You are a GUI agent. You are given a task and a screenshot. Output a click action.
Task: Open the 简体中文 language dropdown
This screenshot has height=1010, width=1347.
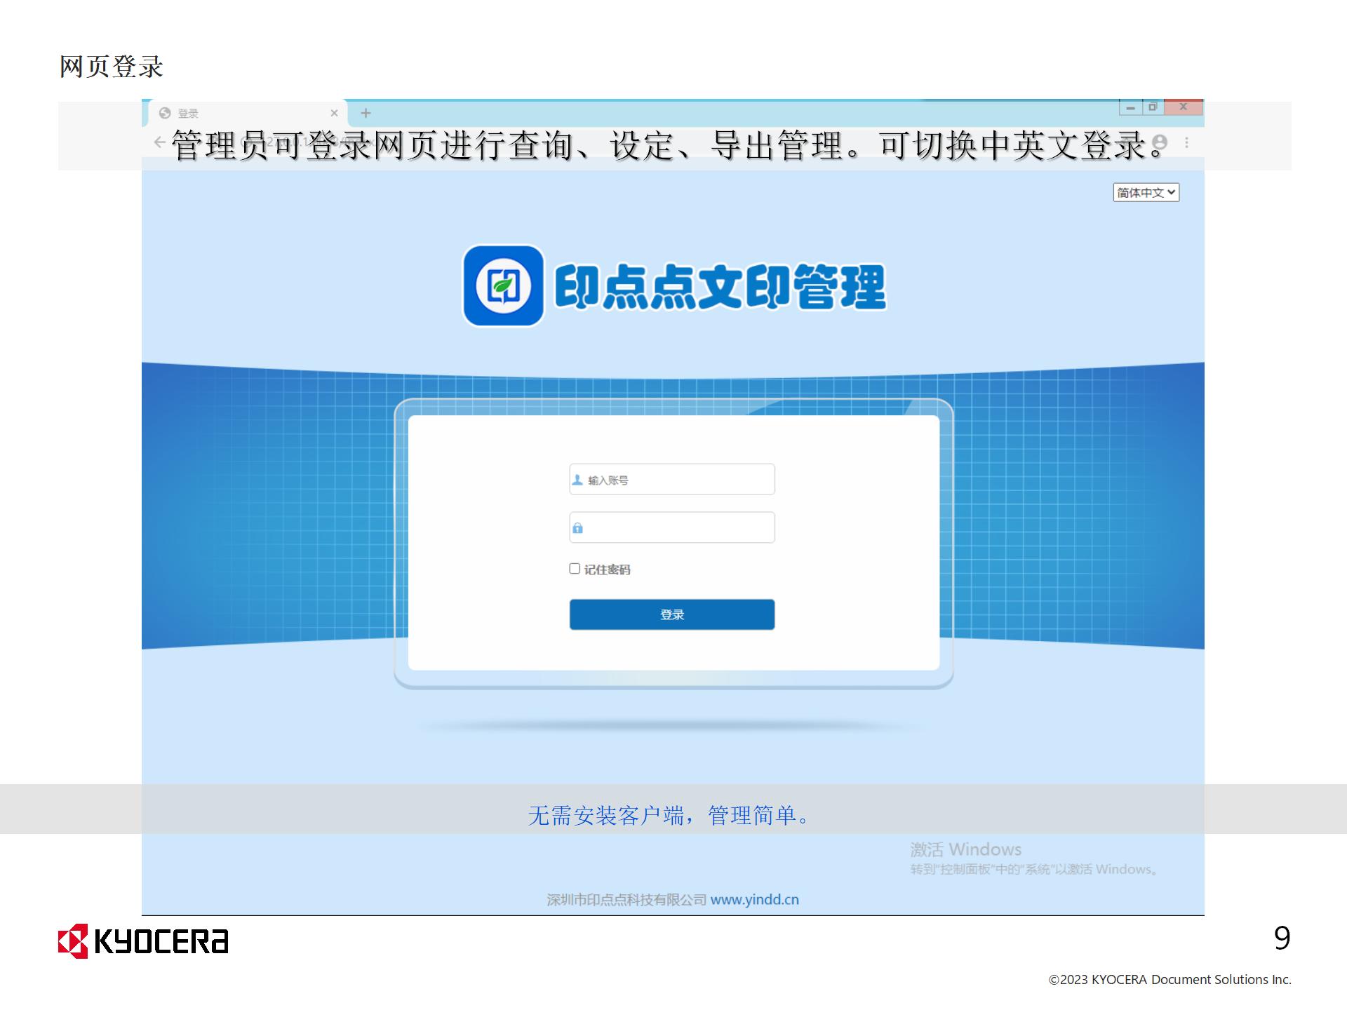point(1146,192)
